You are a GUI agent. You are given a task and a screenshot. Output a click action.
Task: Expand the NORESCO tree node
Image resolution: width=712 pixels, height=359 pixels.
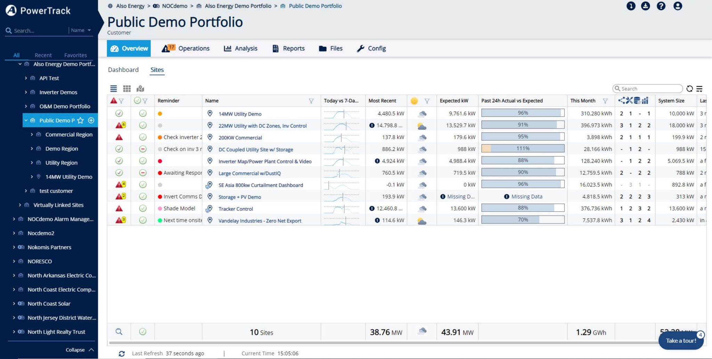coord(14,261)
